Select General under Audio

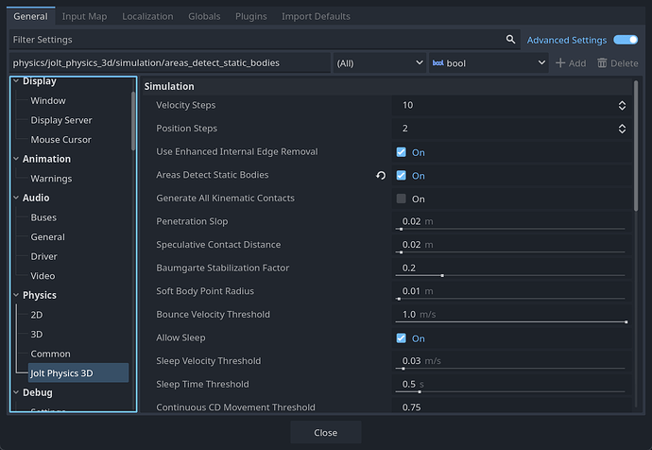tap(48, 237)
